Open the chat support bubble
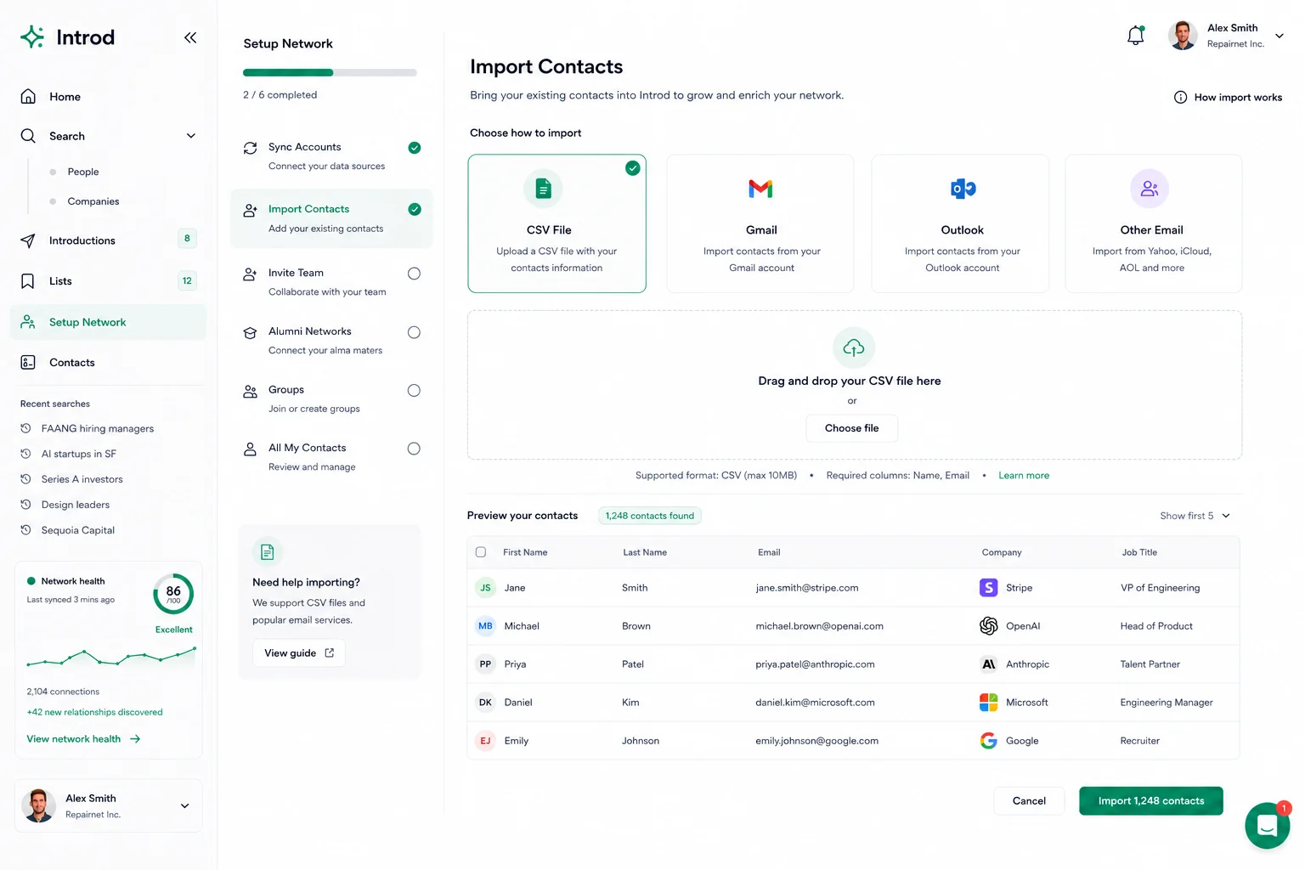The image size is (1305, 870). (1267, 825)
